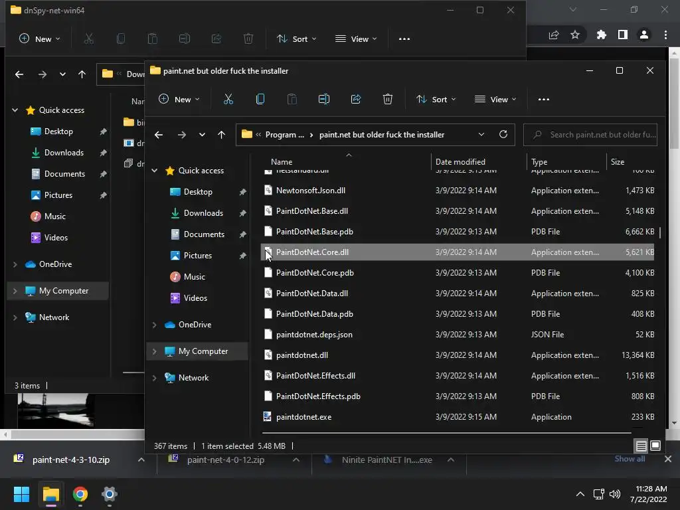Viewport: 680px width, 510px height.
Task: Select paintdotnet.deps.json file
Action: [x=458, y=335]
